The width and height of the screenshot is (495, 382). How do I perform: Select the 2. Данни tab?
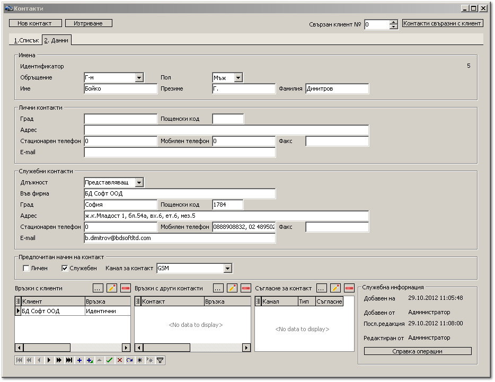[x=56, y=40]
